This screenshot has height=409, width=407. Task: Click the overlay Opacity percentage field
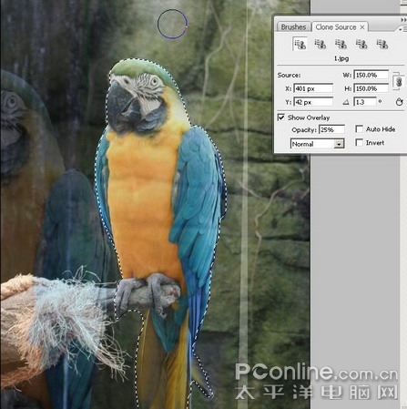click(x=331, y=129)
